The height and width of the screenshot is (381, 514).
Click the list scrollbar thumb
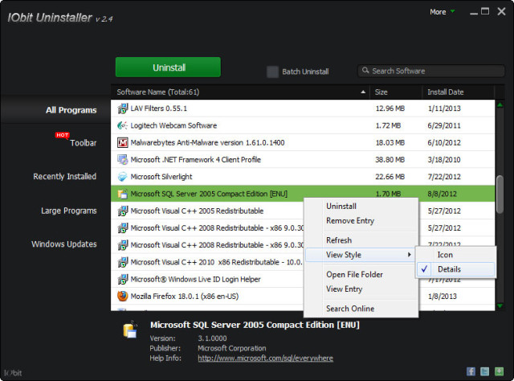tap(500, 195)
